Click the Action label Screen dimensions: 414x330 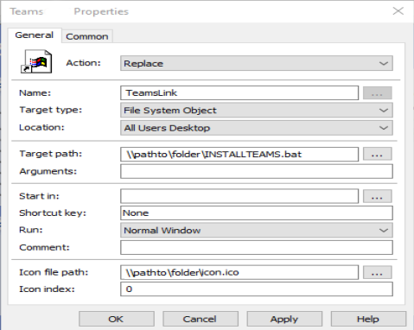(x=84, y=63)
